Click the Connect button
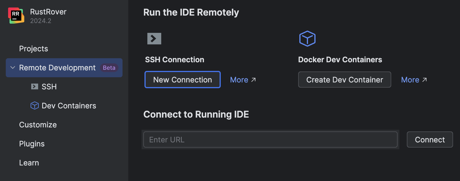Image resolution: width=460 pixels, height=181 pixels. pyautogui.click(x=430, y=139)
